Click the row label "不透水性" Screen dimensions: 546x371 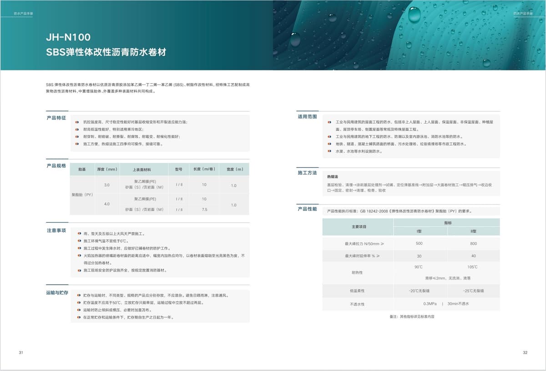(357, 304)
